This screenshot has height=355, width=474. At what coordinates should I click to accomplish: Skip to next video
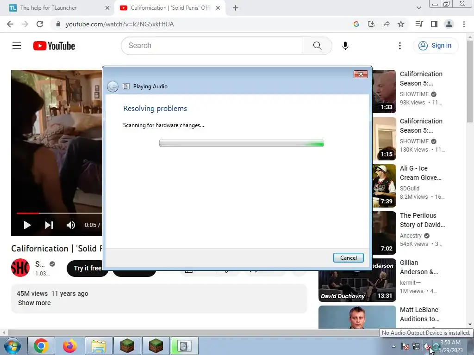(x=49, y=225)
